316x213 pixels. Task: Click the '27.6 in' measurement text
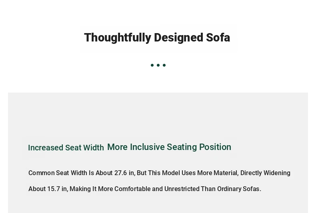pos(124,173)
